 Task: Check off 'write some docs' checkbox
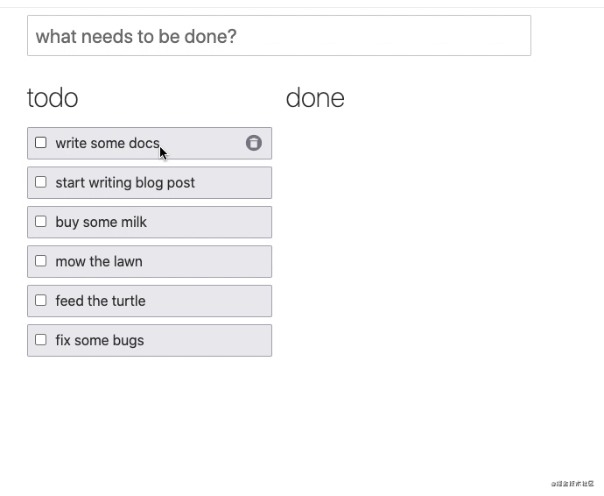pos(40,142)
